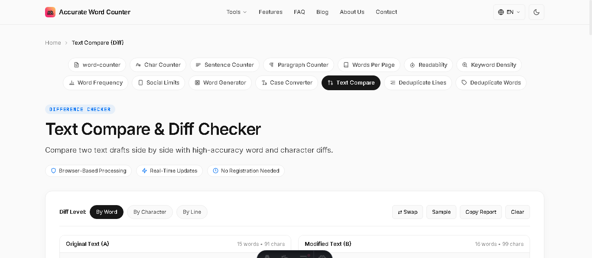Click the Accurate Word Counter logo icon
This screenshot has height=258, width=592.
click(x=50, y=12)
